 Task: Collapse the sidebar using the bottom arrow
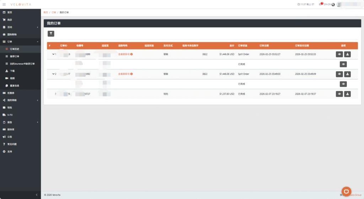click(x=37, y=195)
